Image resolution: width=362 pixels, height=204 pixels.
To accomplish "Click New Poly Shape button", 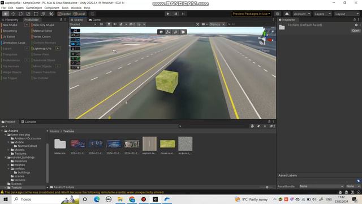I will click(44, 25).
